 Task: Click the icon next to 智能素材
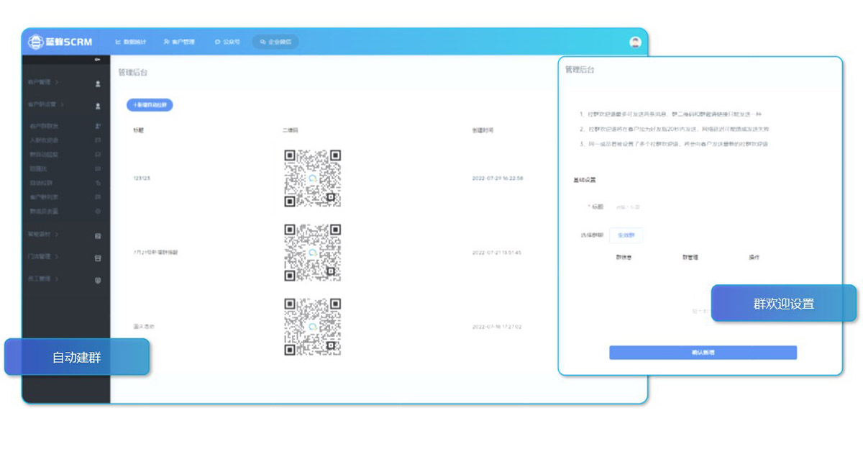click(x=98, y=235)
